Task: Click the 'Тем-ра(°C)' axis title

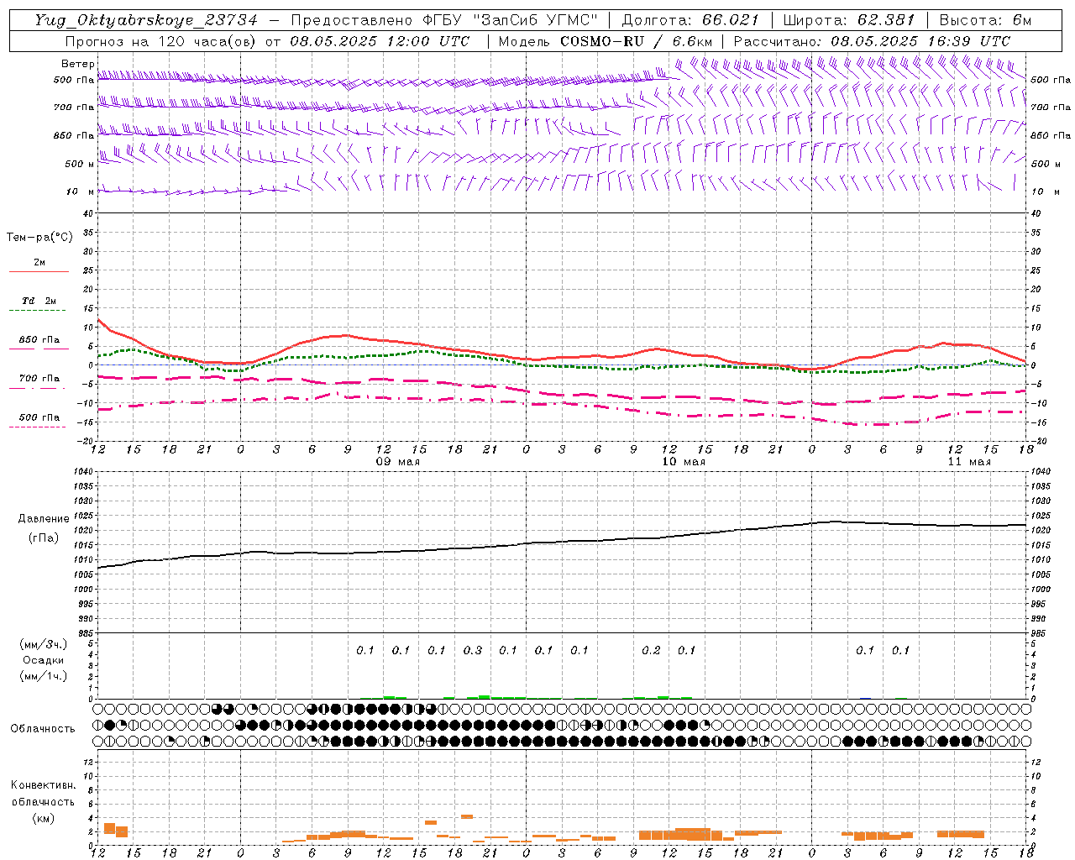Action: [x=39, y=237]
